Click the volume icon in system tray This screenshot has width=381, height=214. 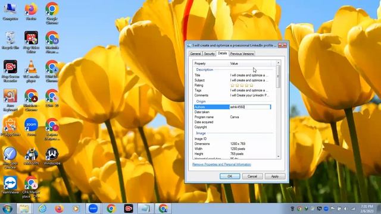pos(345,209)
